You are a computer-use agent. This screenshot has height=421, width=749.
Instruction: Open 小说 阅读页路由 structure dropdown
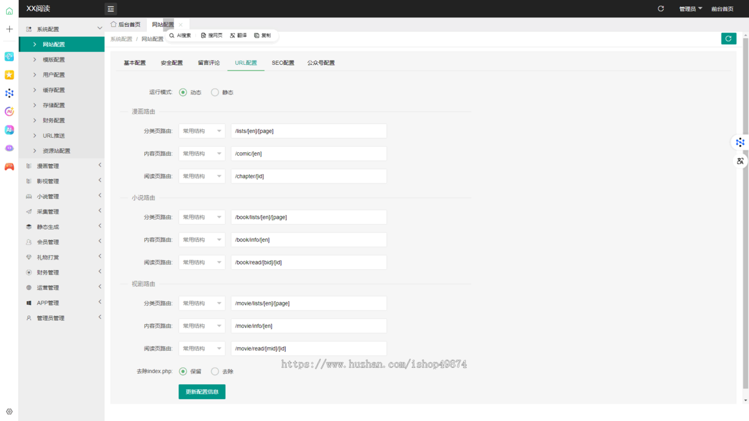(x=202, y=263)
